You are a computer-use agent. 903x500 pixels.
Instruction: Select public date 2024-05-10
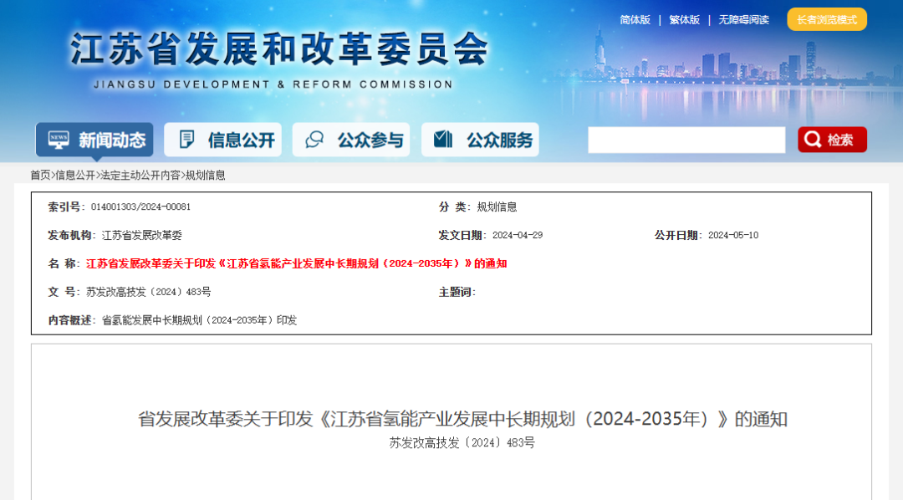[x=733, y=235]
